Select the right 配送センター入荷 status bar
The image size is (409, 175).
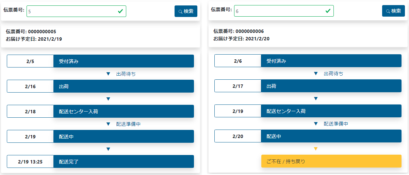coord(331,111)
